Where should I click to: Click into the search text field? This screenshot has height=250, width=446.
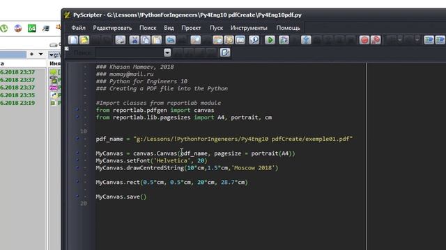130,53
